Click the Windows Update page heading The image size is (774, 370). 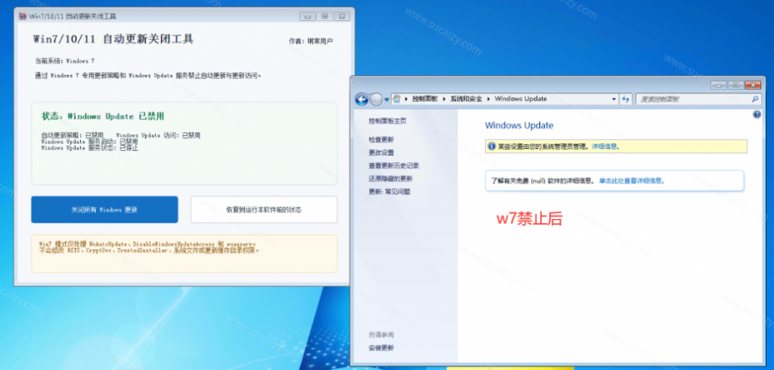(519, 125)
